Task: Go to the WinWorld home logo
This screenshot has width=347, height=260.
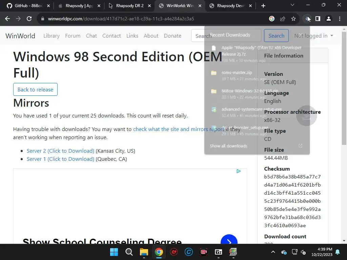Action: 20,36
